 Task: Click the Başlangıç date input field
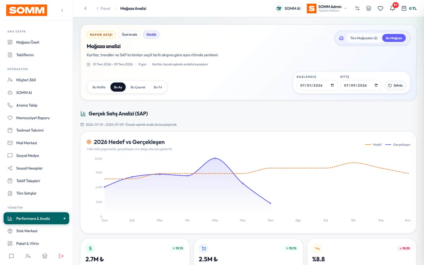tap(317, 85)
